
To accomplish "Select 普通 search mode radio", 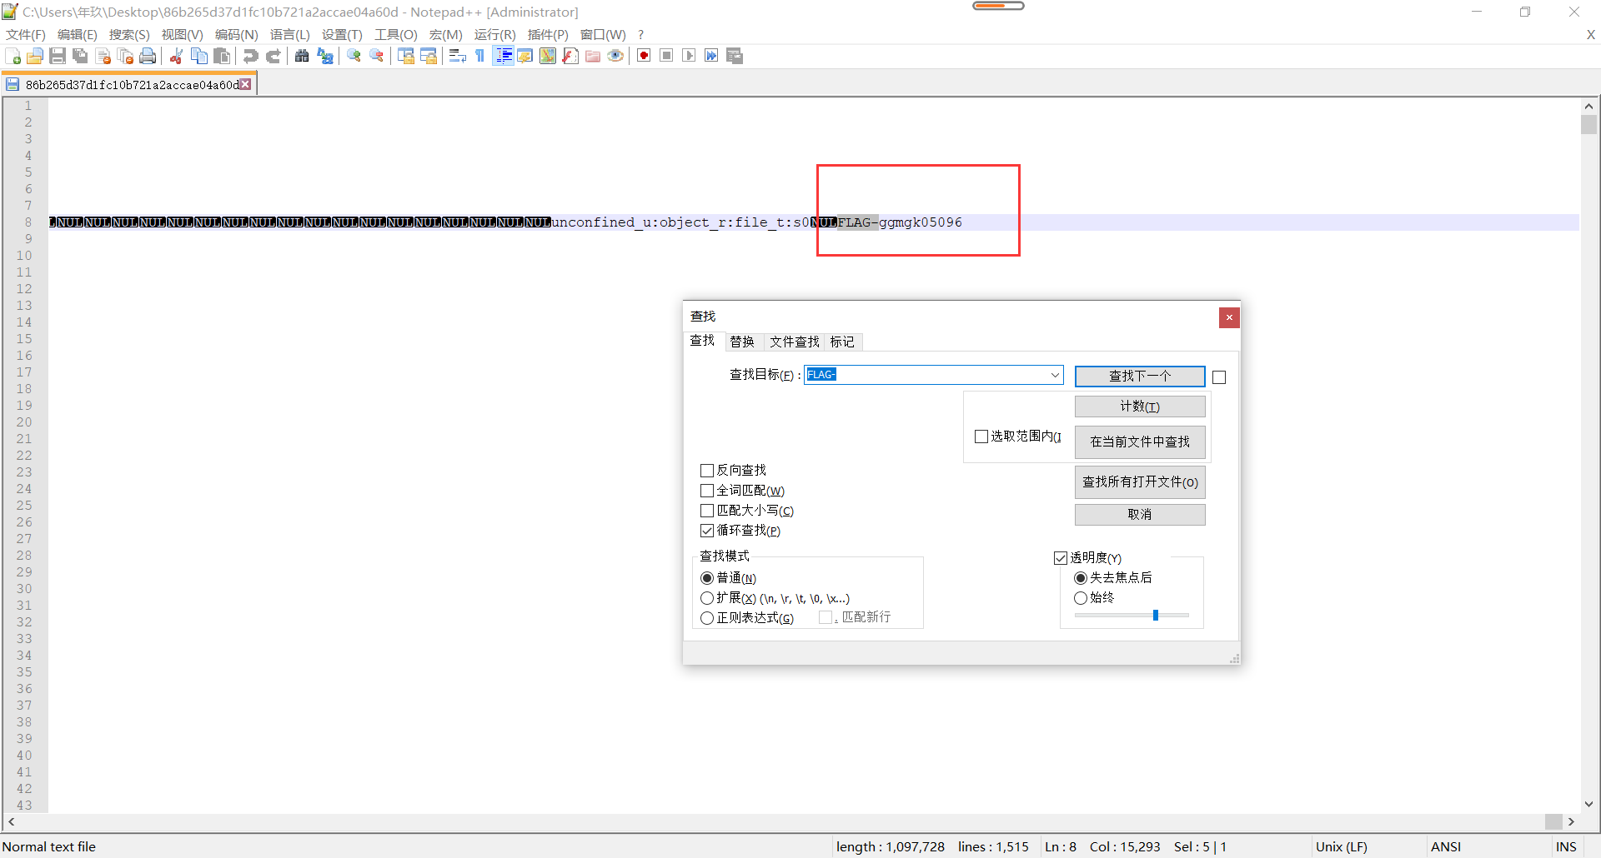I will 707,578.
